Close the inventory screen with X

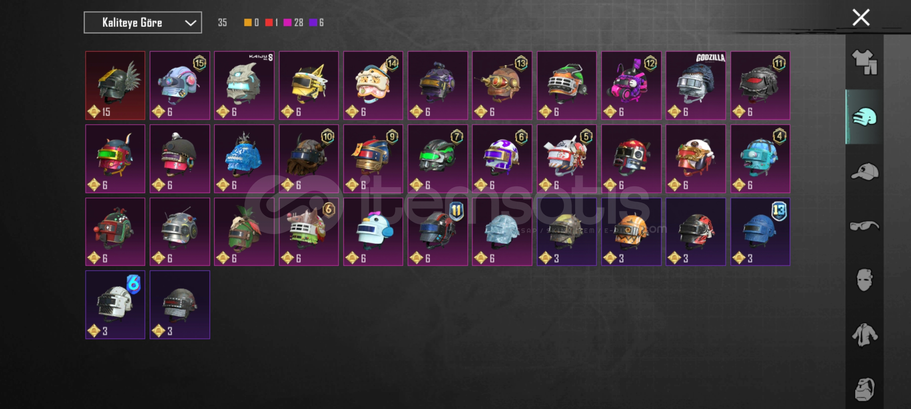861,17
